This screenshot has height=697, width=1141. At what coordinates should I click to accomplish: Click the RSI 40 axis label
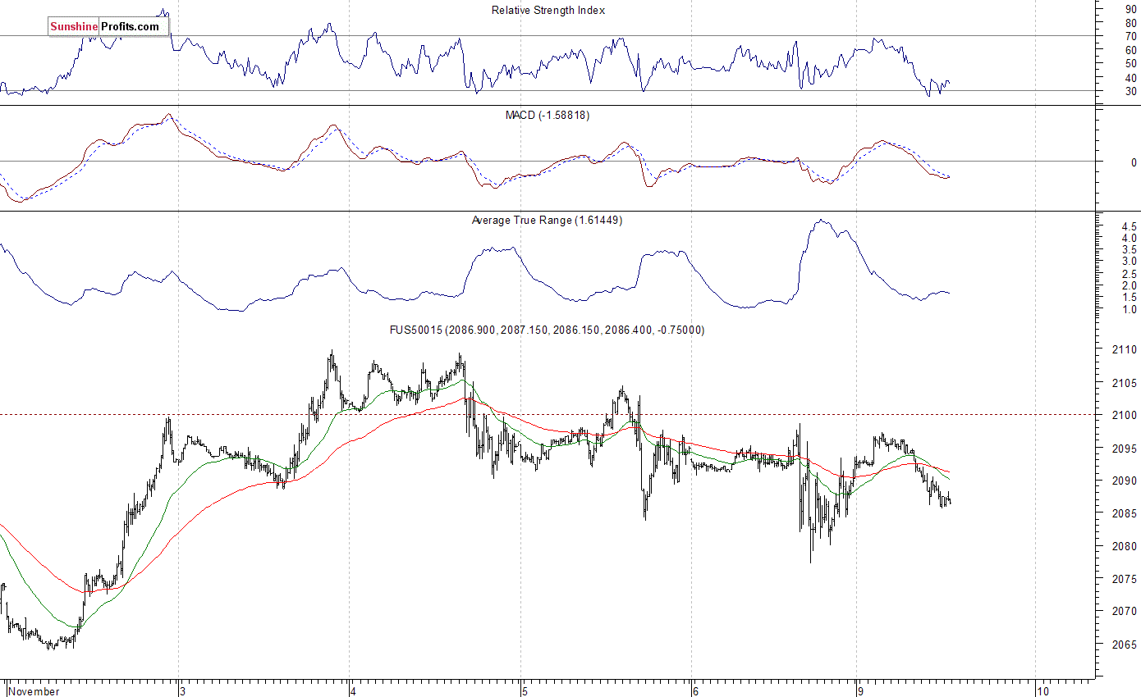(1130, 79)
